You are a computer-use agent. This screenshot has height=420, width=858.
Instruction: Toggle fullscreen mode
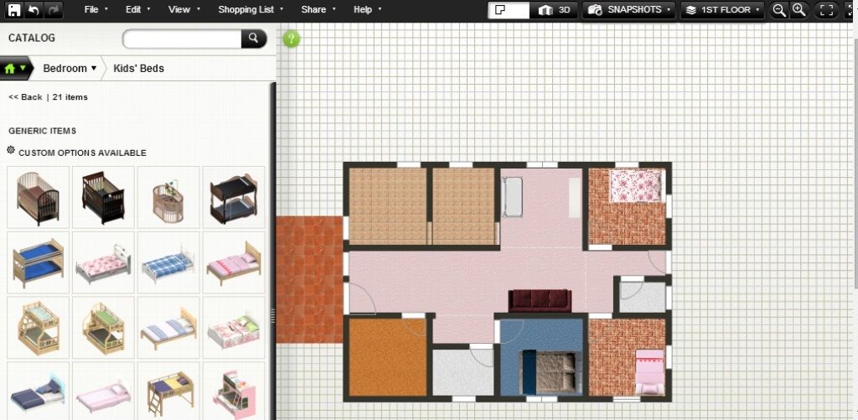(827, 10)
